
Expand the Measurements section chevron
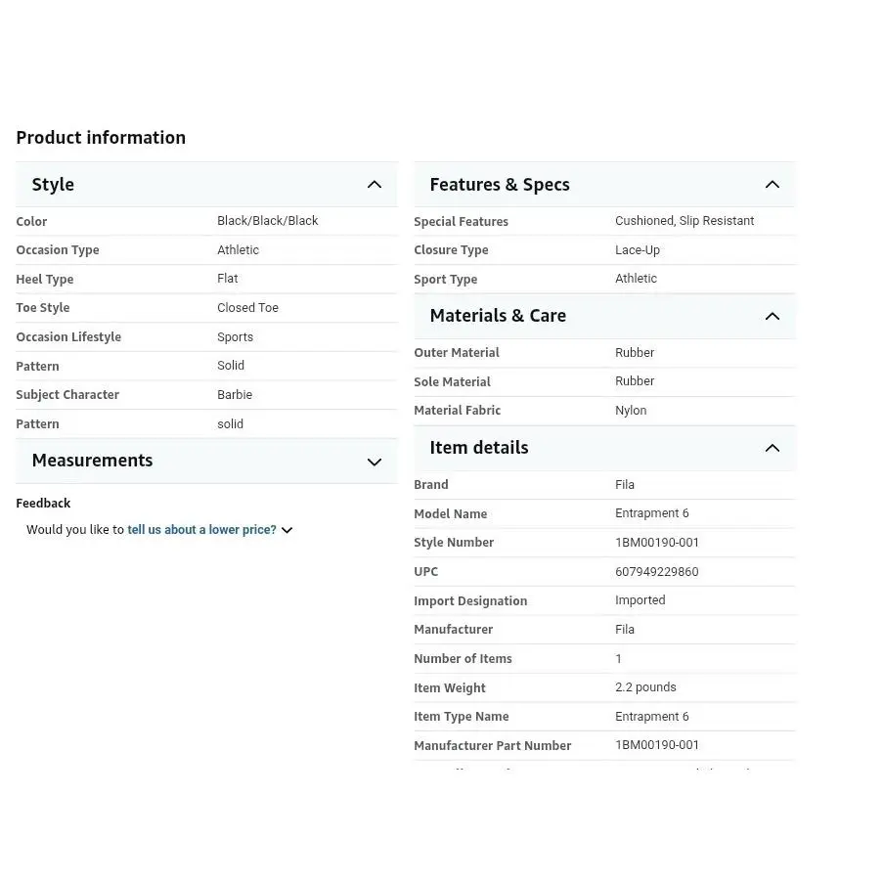pyautogui.click(x=375, y=462)
